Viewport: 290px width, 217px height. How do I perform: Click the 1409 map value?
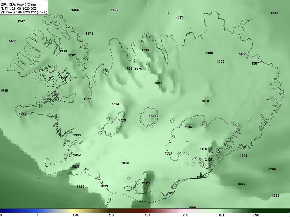[x=209, y=53]
